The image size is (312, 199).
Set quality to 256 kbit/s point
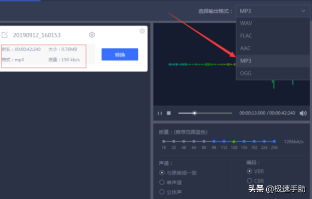(x=275, y=141)
